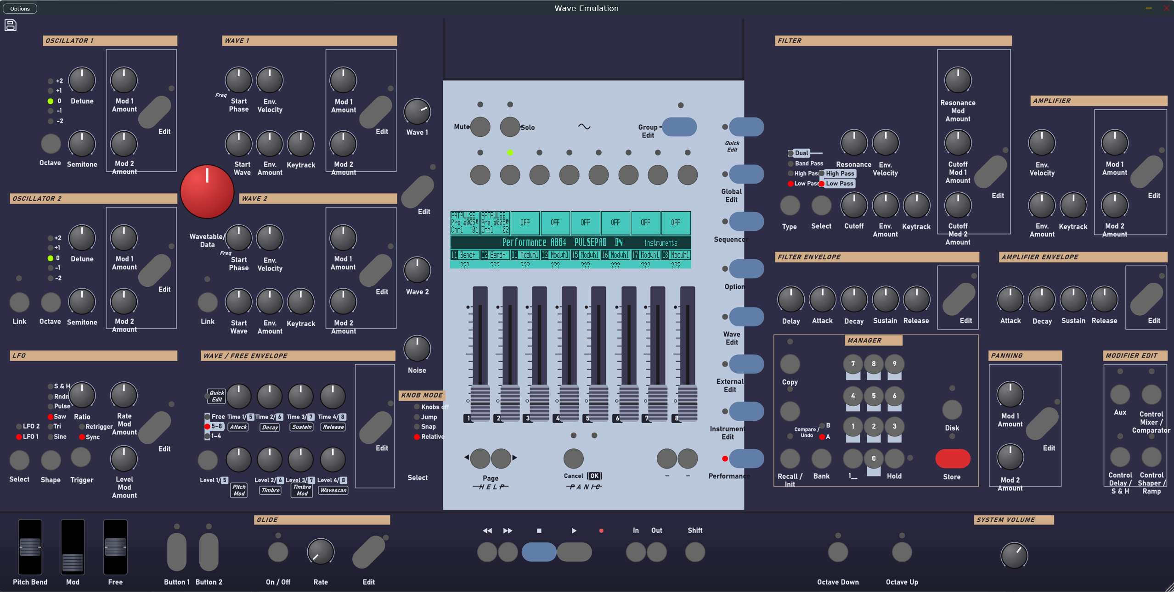The height and width of the screenshot is (592, 1174).
Task: Click the Page right arrow button
Action: tap(501, 458)
